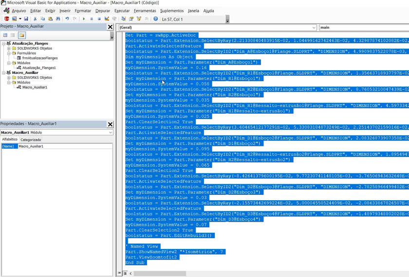409x277 pixels.
Task: Open the Macro_Auxiliar1 Módulo properties dropdown
Action: (x=111, y=132)
